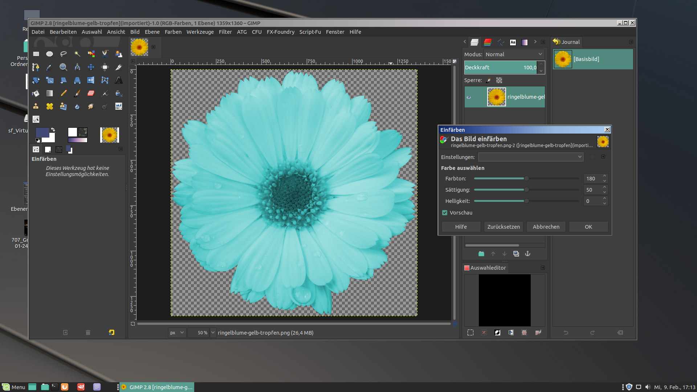
Task: Toggle the lock pixels icon next to Sperre
Action: click(489, 80)
